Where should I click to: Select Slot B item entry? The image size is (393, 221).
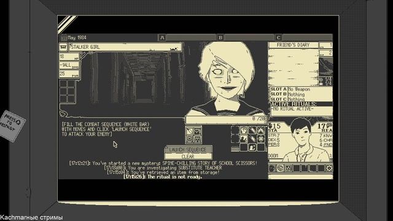pyautogui.click(x=301, y=95)
